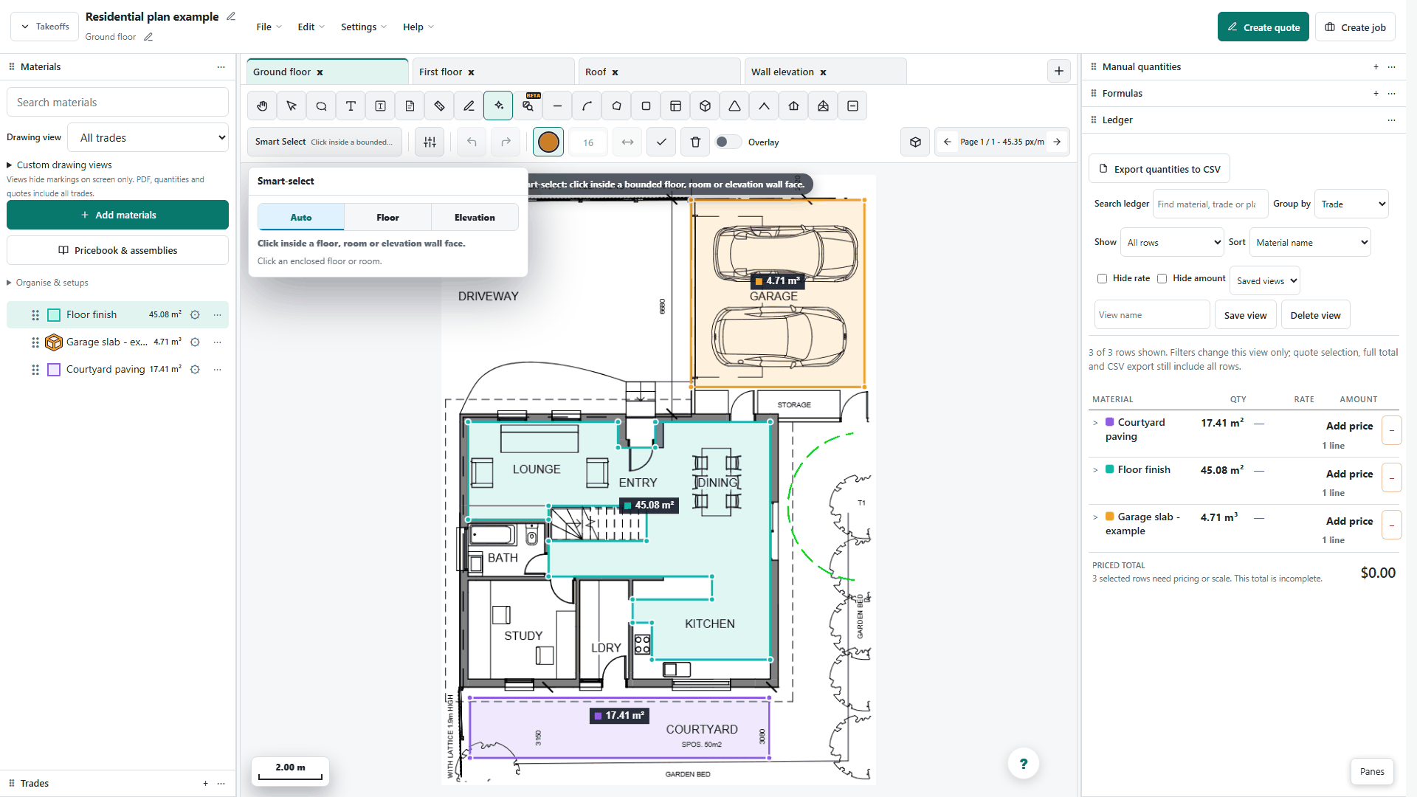Toggle selection box for Floor finish ledger row
Viewport: 1417px width, 797px height.
(1391, 477)
